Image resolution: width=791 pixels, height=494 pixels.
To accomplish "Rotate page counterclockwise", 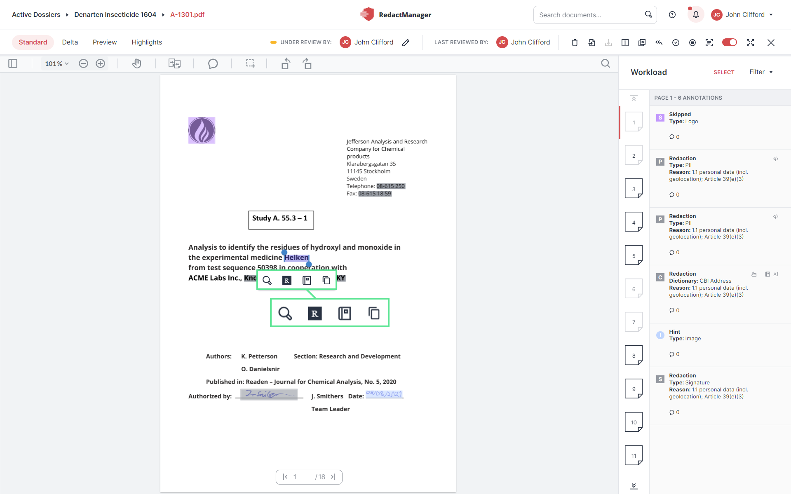I will [x=286, y=63].
